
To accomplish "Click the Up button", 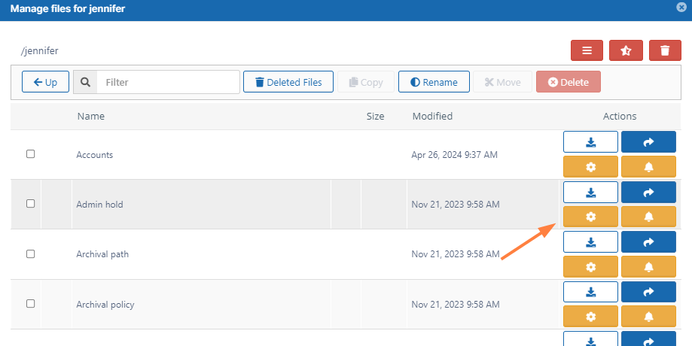I will click(x=45, y=82).
